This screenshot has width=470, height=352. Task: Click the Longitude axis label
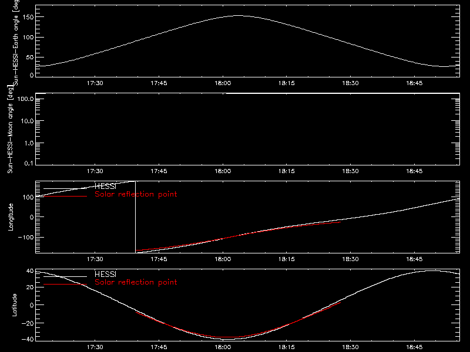[11, 217]
